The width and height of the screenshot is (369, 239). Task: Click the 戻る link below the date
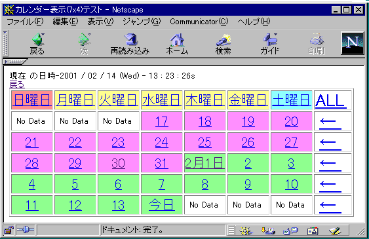(x=17, y=84)
